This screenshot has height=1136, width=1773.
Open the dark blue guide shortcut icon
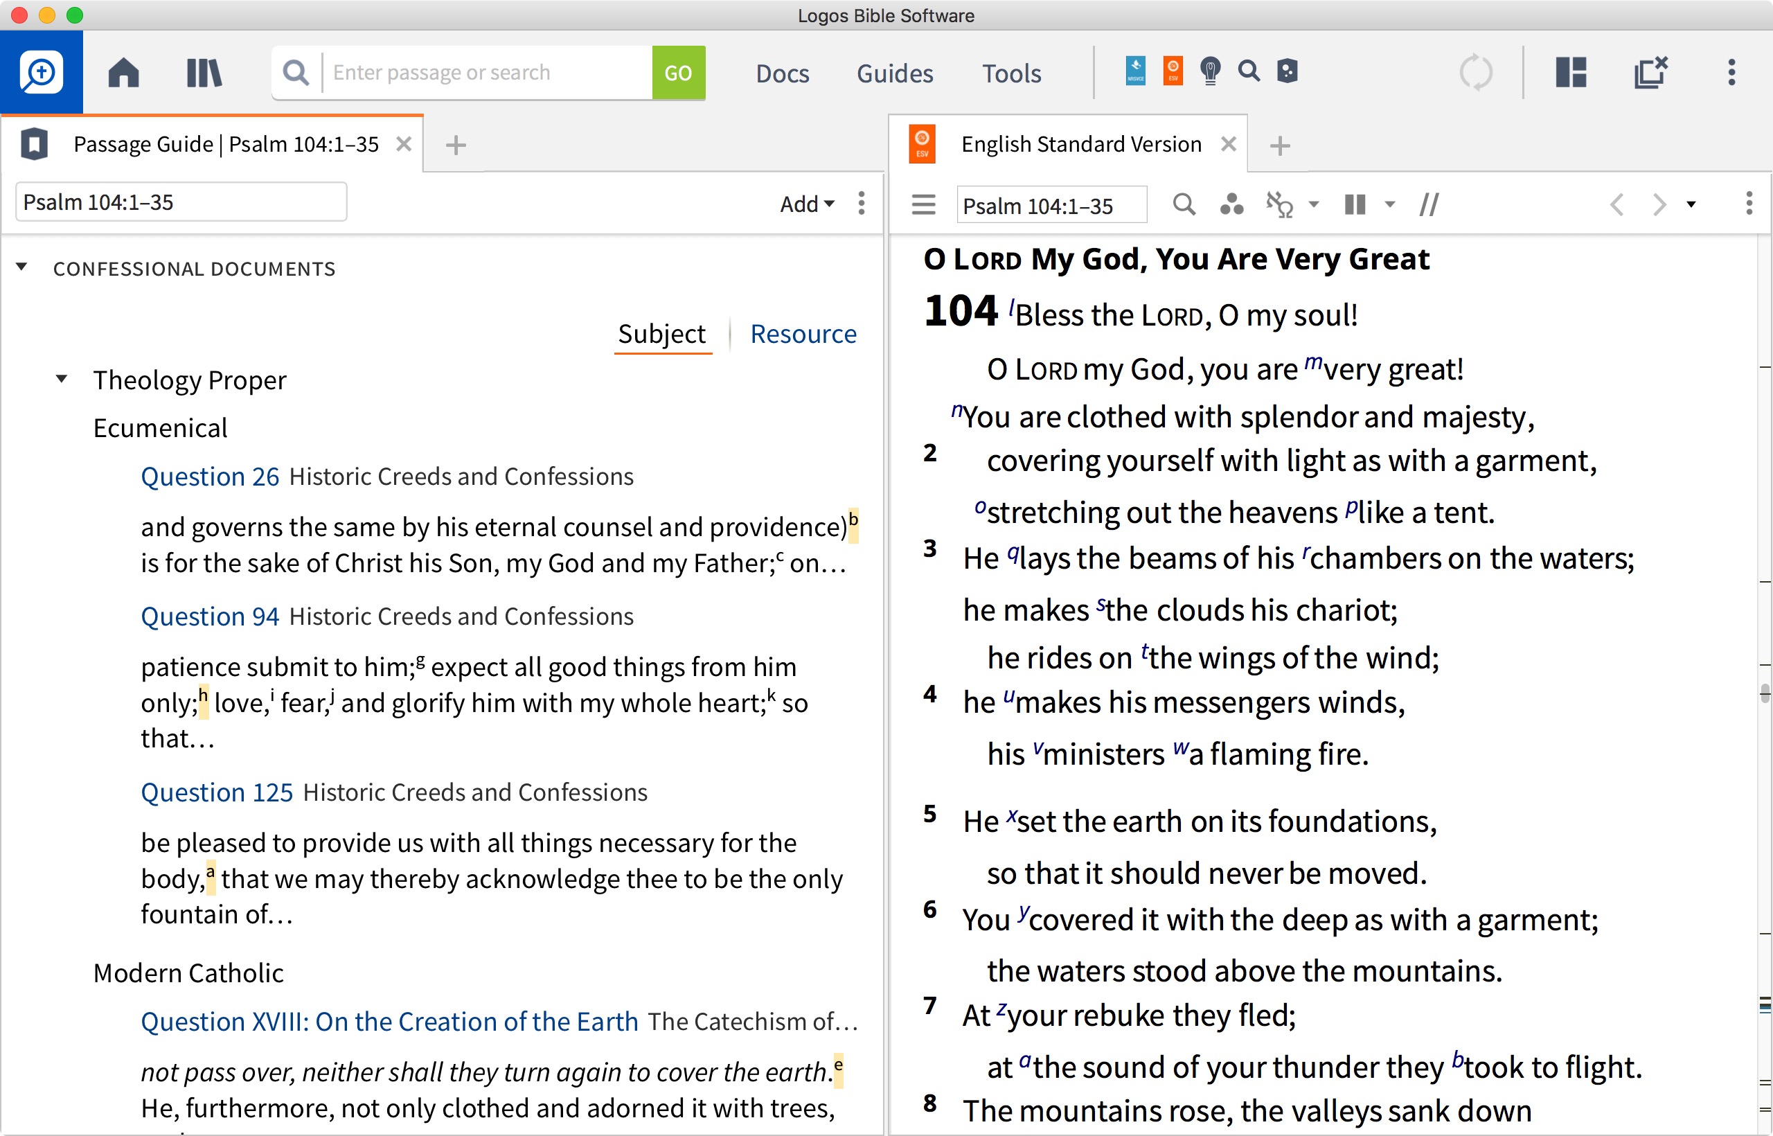pos(1287,71)
